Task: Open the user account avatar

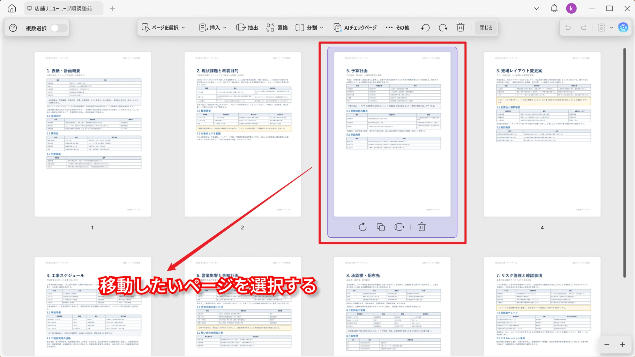Action: point(571,9)
